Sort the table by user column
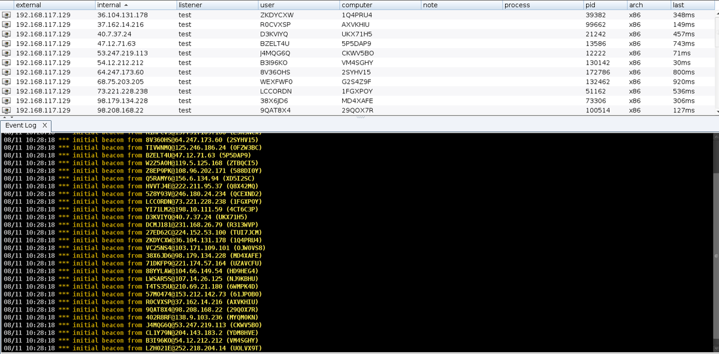 [x=298, y=5]
